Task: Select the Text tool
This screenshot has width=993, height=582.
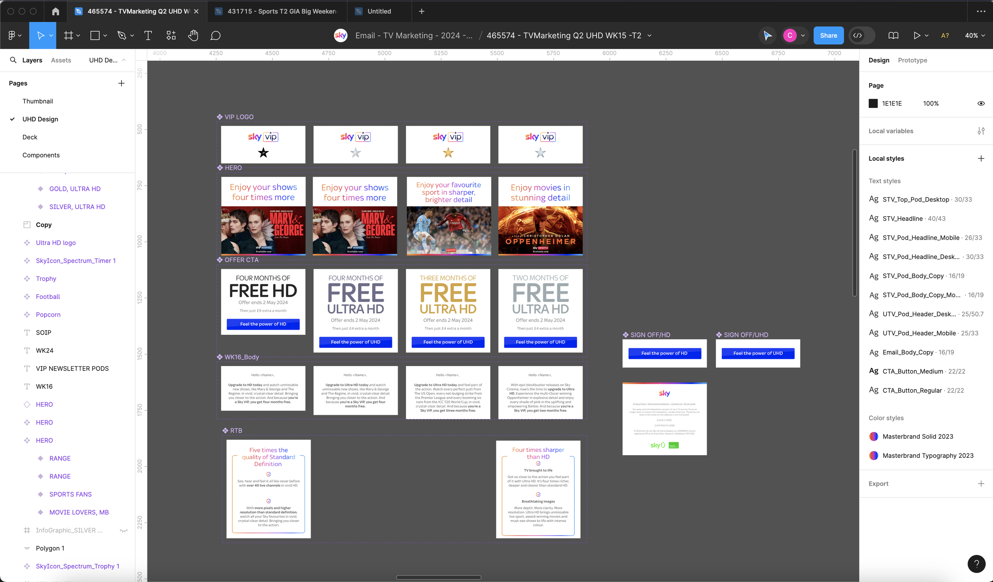Action: click(x=148, y=36)
